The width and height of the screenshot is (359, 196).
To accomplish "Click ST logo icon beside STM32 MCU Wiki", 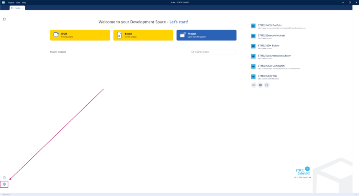I will (x=253, y=76).
